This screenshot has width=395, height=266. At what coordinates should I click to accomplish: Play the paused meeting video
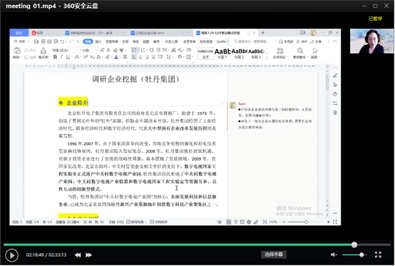tap(11, 255)
